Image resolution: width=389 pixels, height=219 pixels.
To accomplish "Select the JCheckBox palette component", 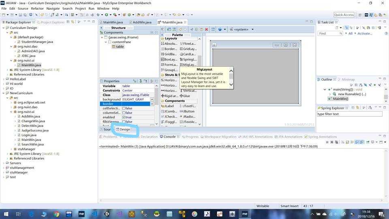I will (169, 116).
